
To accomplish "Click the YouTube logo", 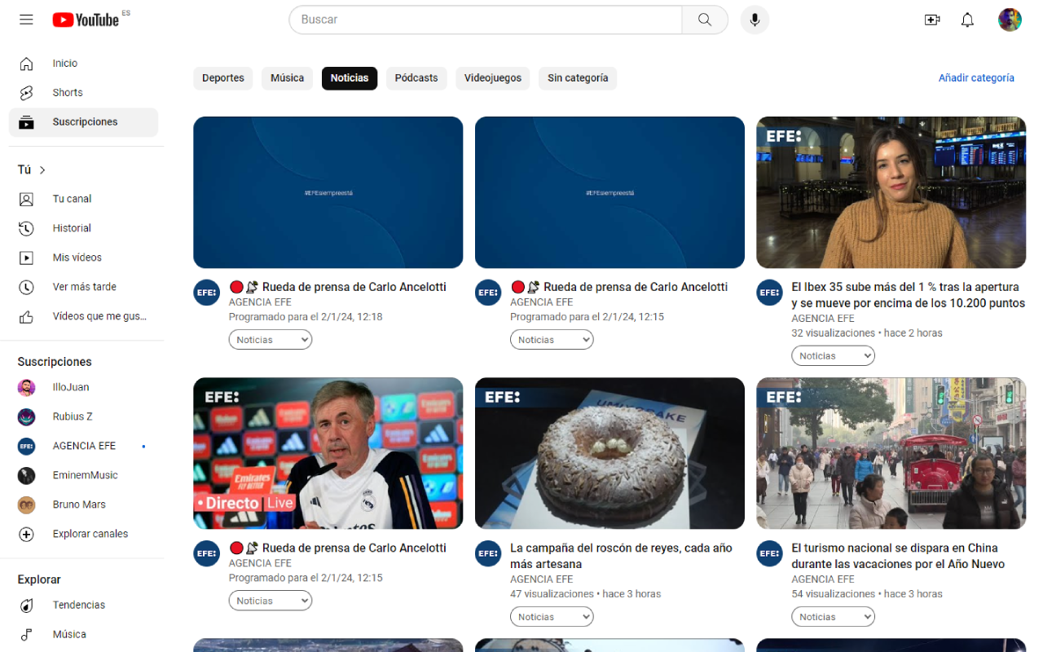I will (x=86, y=20).
